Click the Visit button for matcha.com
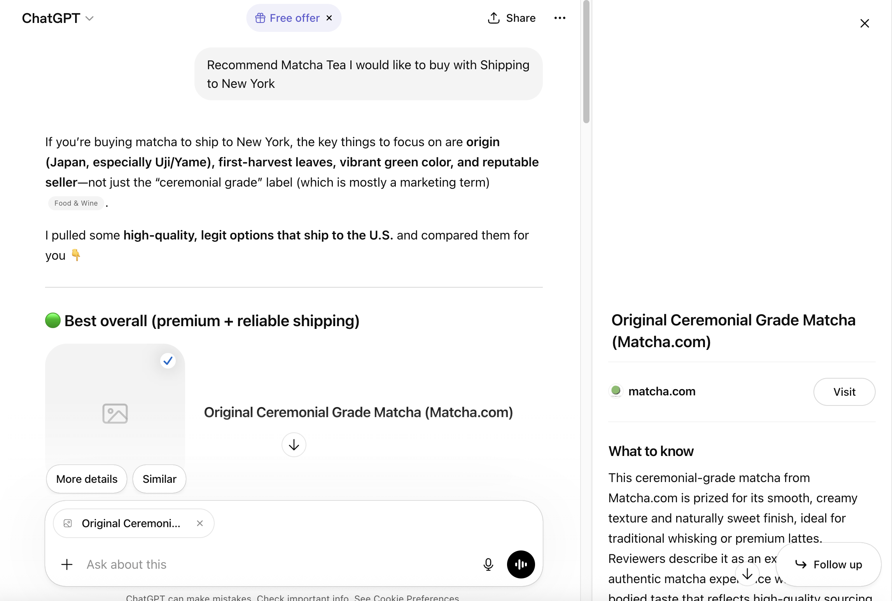This screenshot has width=892, height=601. (x=844, y=391)
